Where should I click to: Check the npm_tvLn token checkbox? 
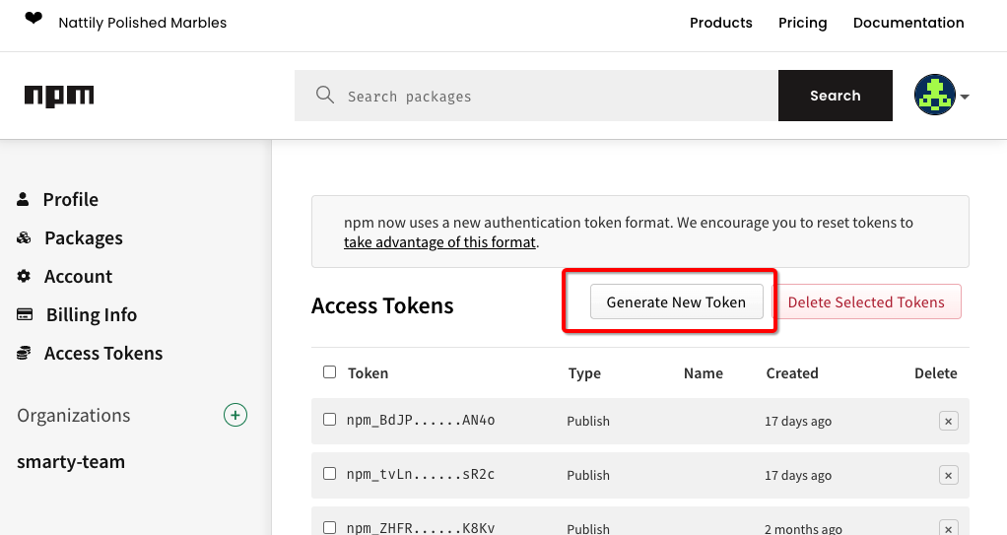pos(329,474)
